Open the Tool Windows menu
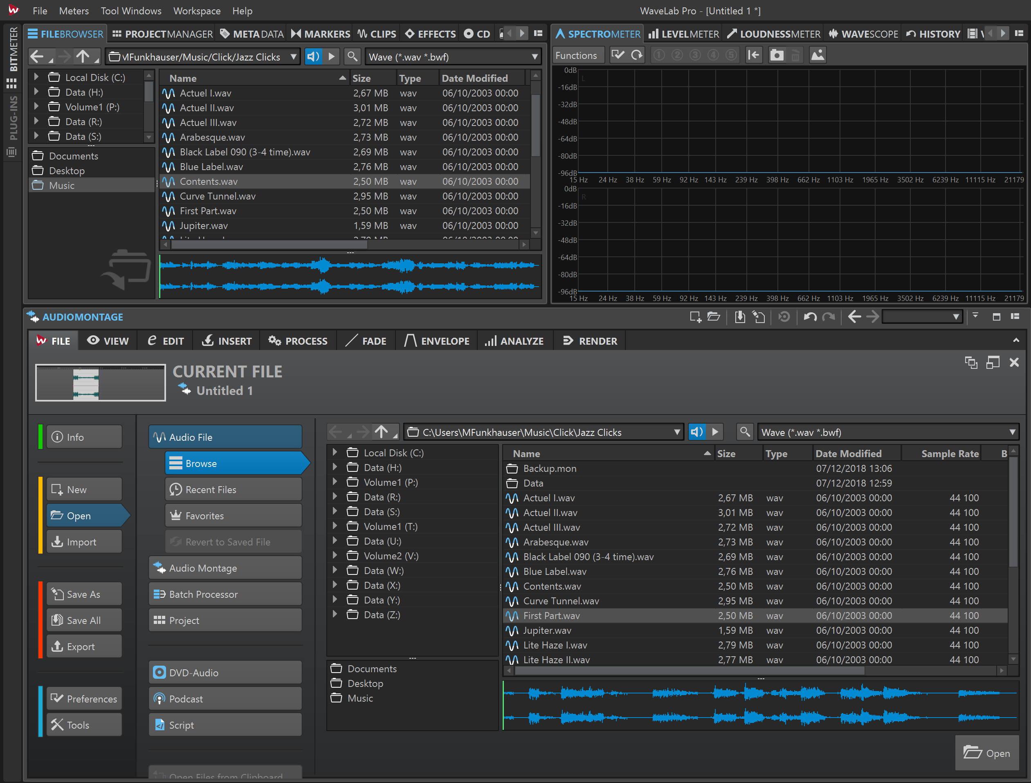This screenshot has height=783, width=1031. point(131,11)
